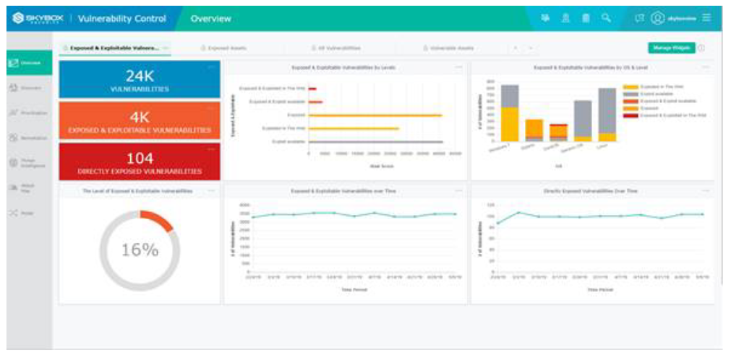
Task: Switch to the Exposed Assets tab
Action: pos(223,48)
